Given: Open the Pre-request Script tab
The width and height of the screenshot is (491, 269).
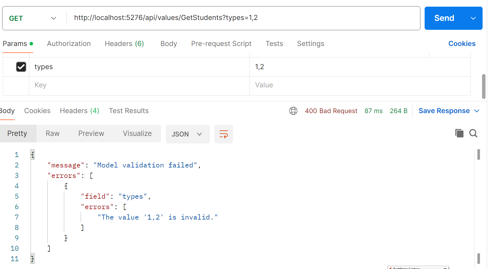Looking at the screenshot, I should [221, 44].
